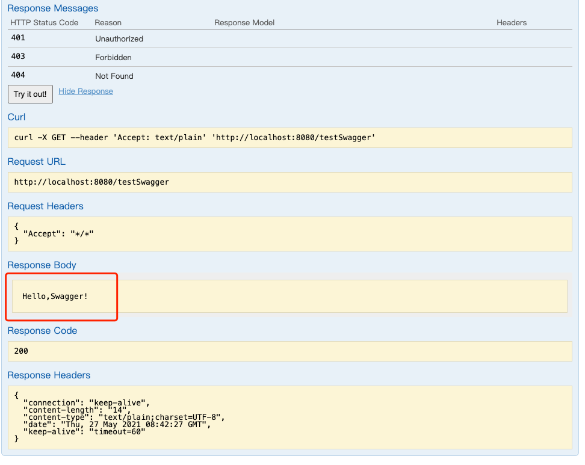Viewport: 585px width, 465px height.
Task: Click the Response Headers section heading
Action: pos(49,375)
